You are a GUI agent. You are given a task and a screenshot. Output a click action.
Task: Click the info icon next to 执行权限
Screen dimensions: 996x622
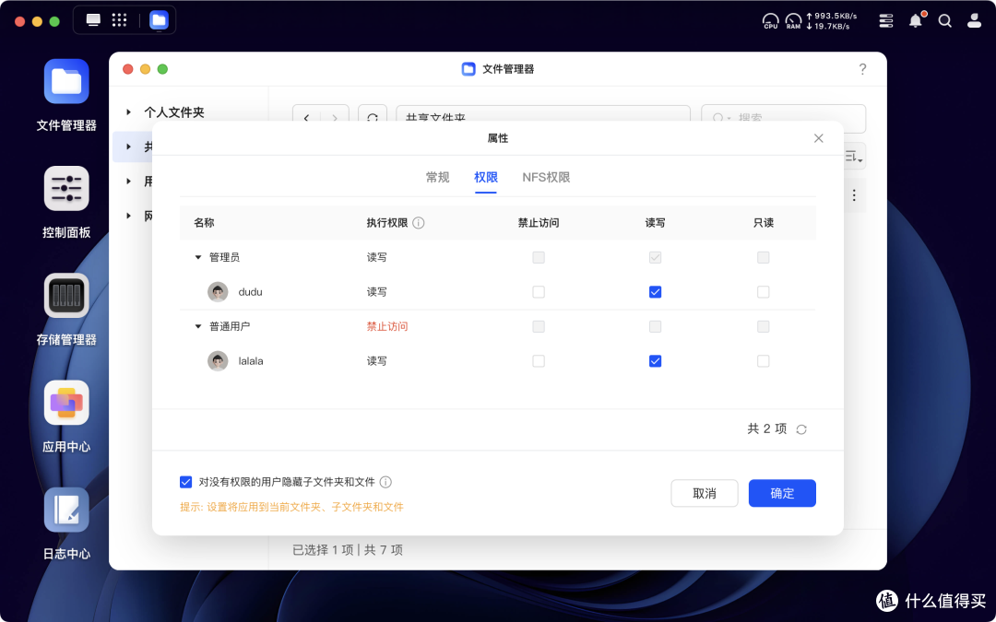(418, 223)
